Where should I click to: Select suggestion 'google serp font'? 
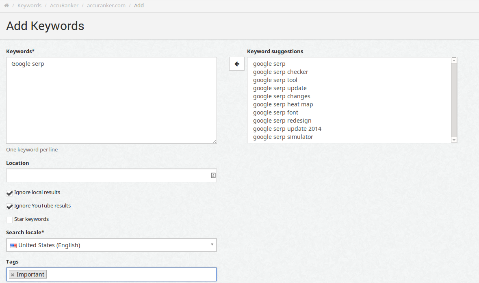tap(275, 112)
